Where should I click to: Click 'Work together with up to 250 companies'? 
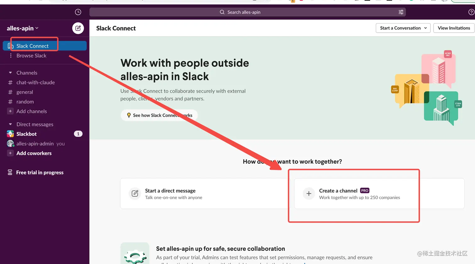(359, 197)
